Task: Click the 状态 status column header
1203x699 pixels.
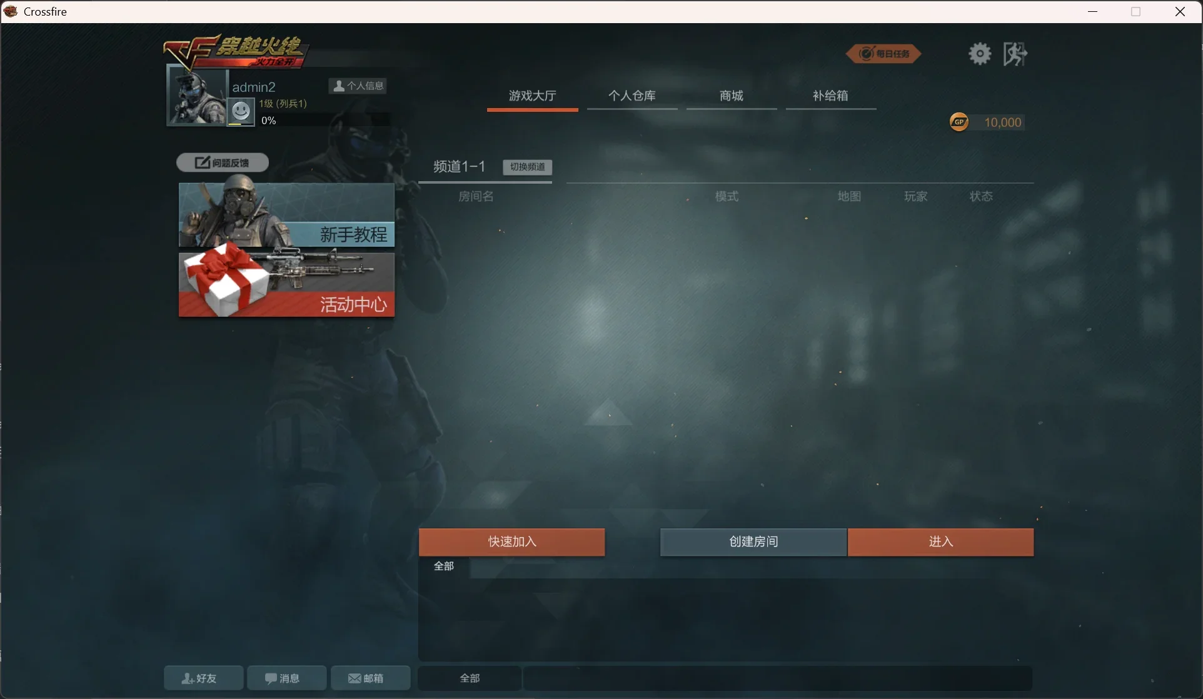Action: click(x=981, y=196)
